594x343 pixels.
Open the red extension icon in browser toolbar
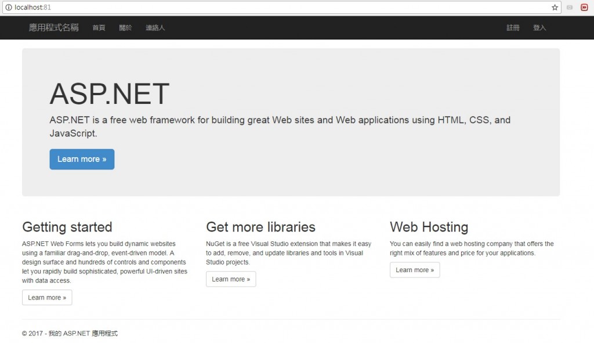click(584, 7)
